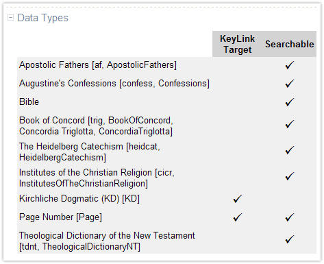This screenshot has width=324, height=264.
Task: Select the Augustine's Confessions entry
Action: click(114, 84)
